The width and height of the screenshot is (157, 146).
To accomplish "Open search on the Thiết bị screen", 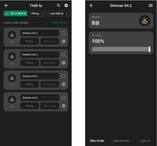I will (59, 5).
